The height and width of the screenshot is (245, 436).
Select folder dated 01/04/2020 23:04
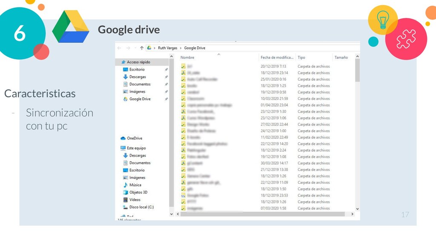(x=255, y=105)
